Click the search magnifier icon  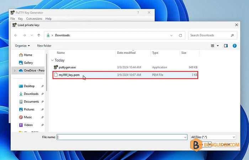tap(232, 35)
